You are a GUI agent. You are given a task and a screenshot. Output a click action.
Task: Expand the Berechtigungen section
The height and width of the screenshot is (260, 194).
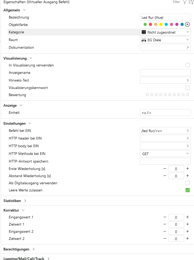click(x=34, y=249)
